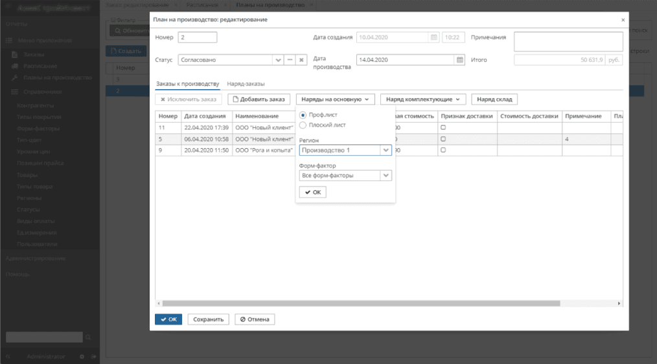This screenshot has height=364, width=657.
Task: Collapse sidebar with double-arrow icon
Action: (x=8, y=356)
